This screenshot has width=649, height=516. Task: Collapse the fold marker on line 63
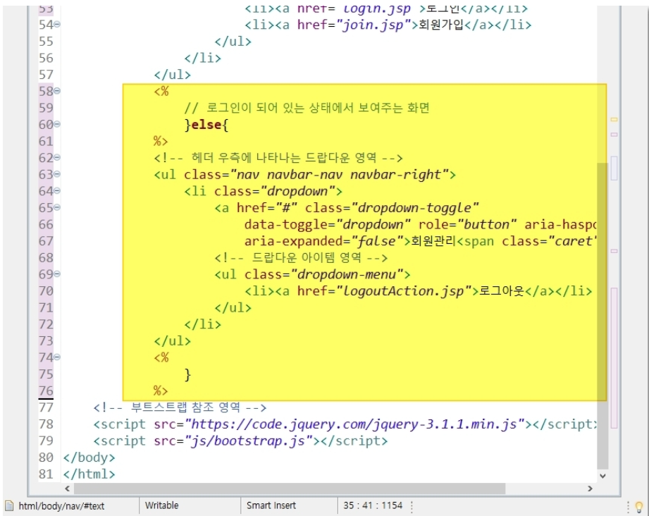pyautogui.click(x=57, y=174)
